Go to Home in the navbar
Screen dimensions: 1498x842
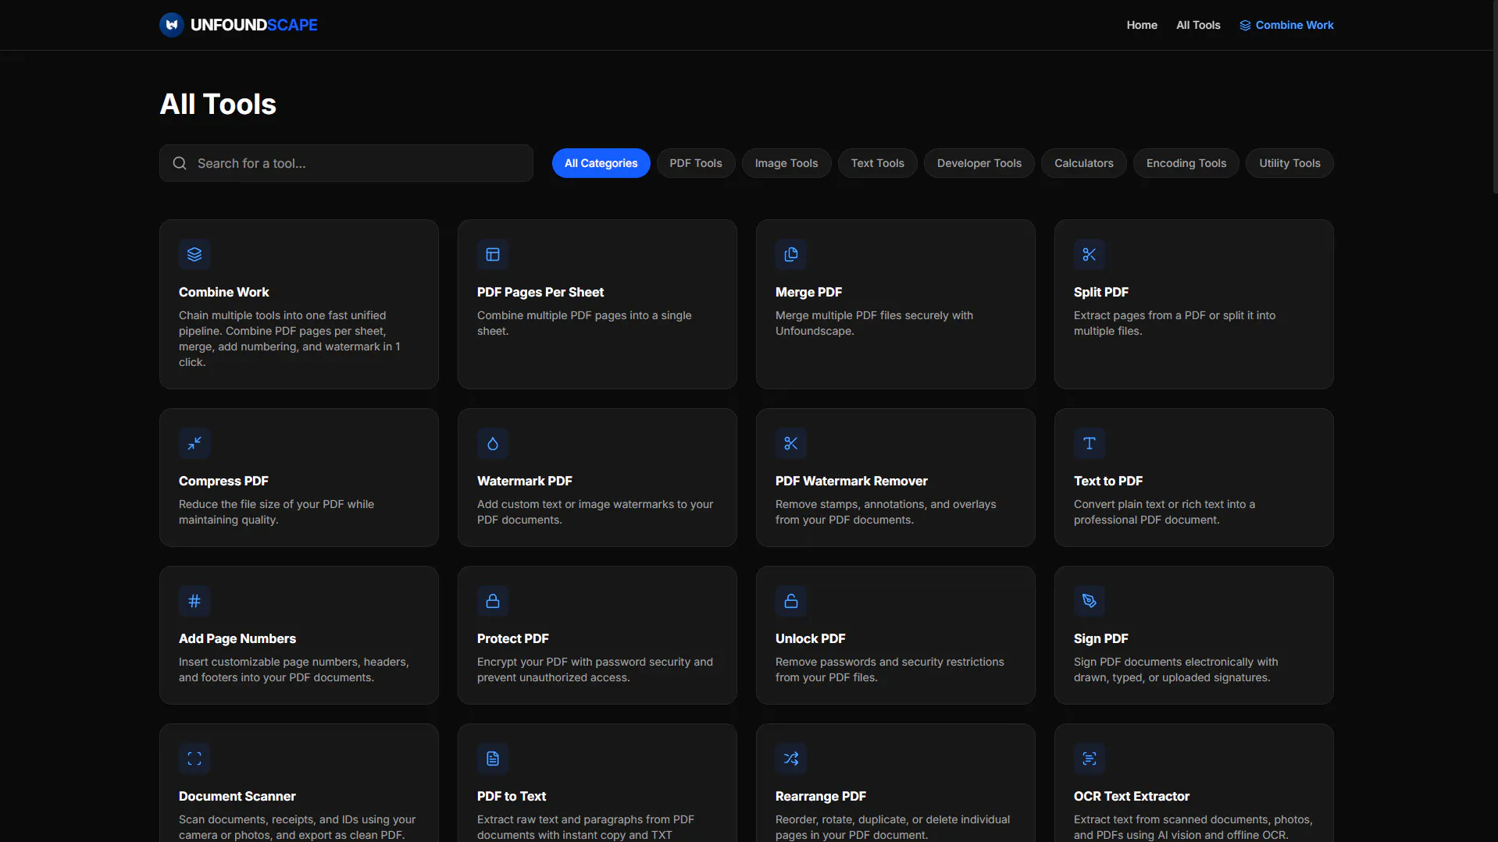(1142, 25)
